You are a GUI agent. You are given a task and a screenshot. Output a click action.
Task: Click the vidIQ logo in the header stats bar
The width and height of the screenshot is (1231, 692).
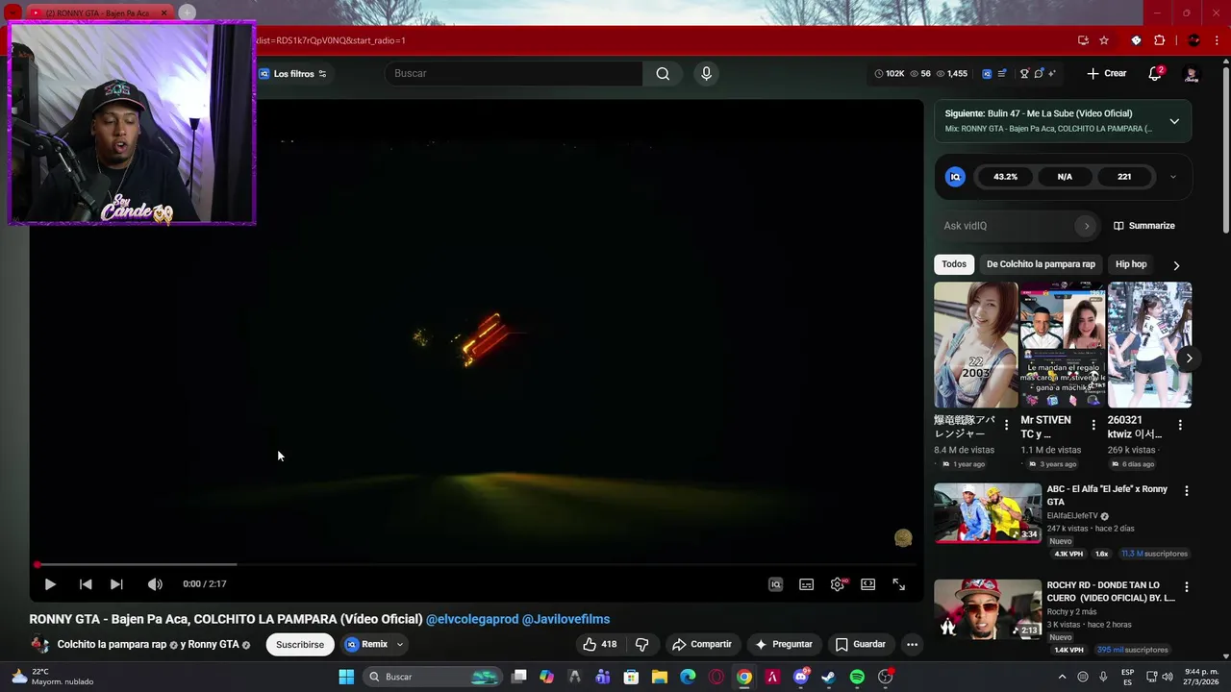click(x=987, y=73)
